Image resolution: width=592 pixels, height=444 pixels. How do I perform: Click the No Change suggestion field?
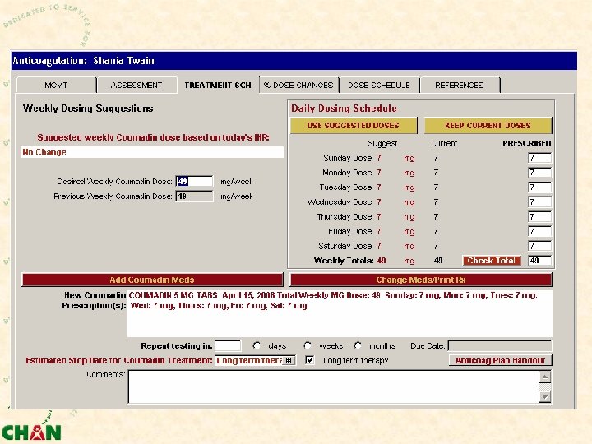(153, 152)
